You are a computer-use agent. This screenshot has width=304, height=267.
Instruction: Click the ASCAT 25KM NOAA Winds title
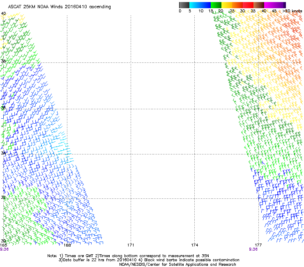(x=59, y=7)
